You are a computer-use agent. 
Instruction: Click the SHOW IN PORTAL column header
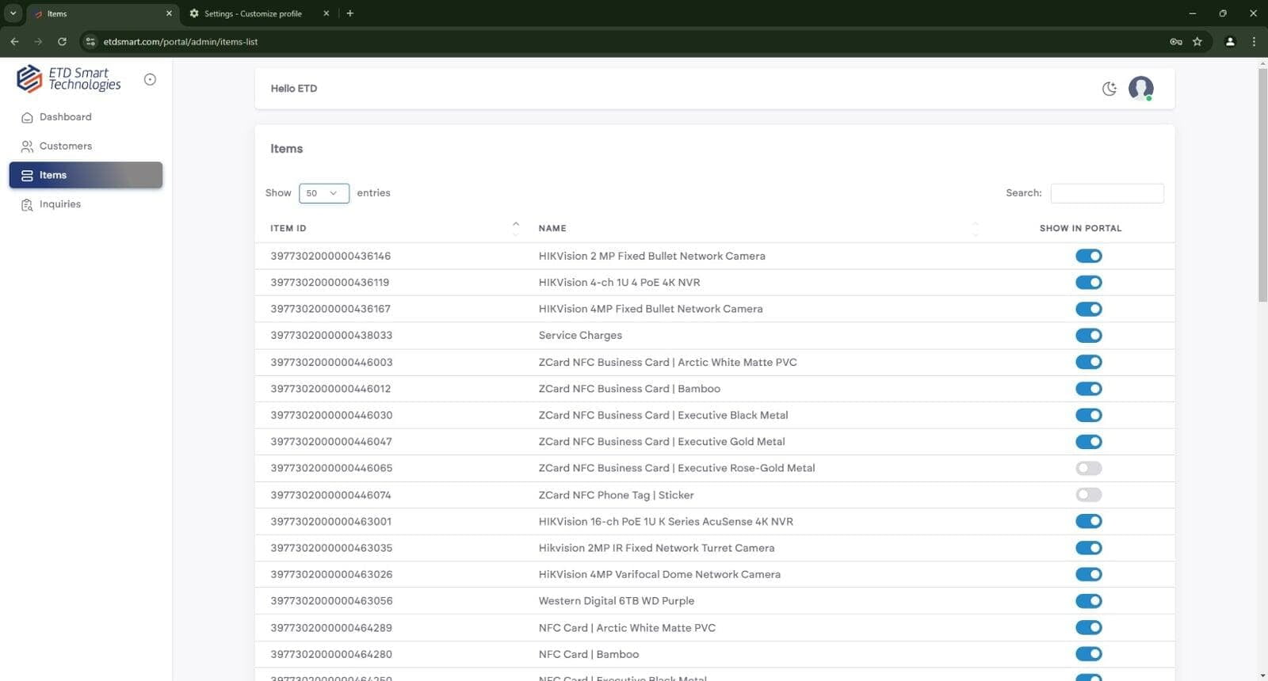[1080, 228]
